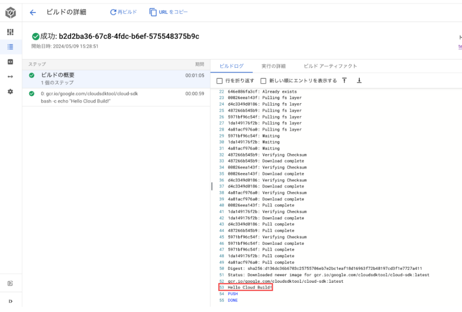Image resolution: width=462 pixels, height=312 pixels.
Task: Switch to the 実行の詳細 tab
Action: pyautogui.click(x=275, y=66)
